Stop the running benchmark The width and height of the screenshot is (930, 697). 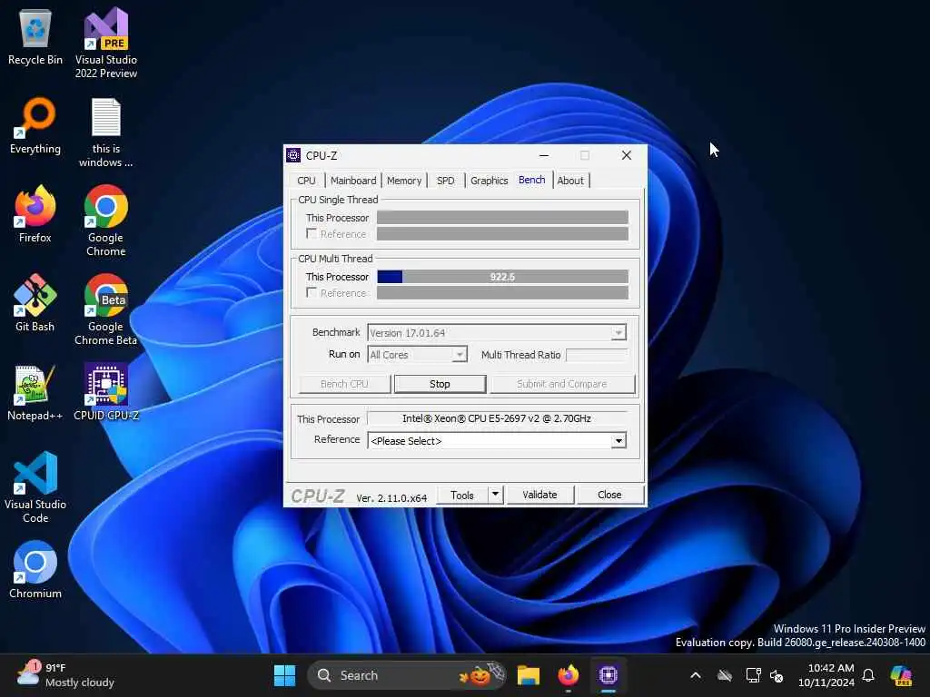[x=440, y=384]
